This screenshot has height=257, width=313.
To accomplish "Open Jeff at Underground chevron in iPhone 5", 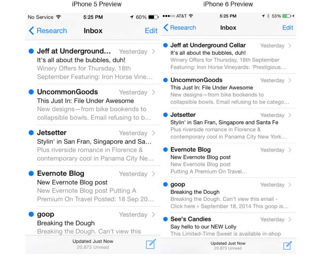I will click(x=154, y=51).
